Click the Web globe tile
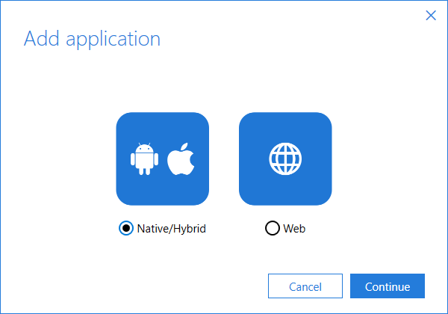The image size is (448, 314). [285, 158]
